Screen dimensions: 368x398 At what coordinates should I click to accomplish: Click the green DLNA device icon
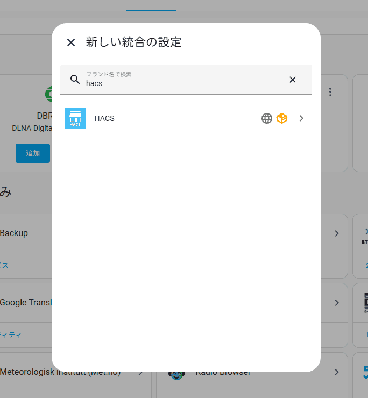pos(48,94)
